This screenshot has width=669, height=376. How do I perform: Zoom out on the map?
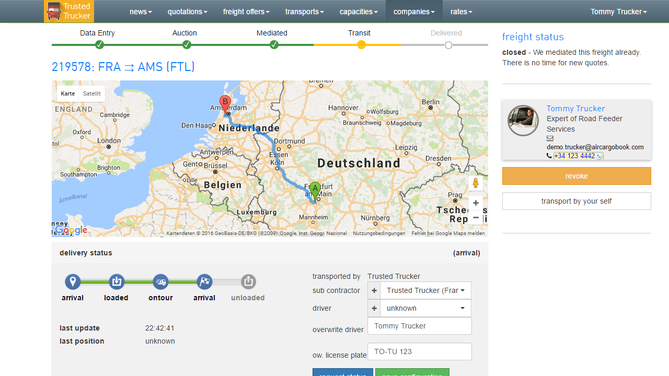click(475, 217)
